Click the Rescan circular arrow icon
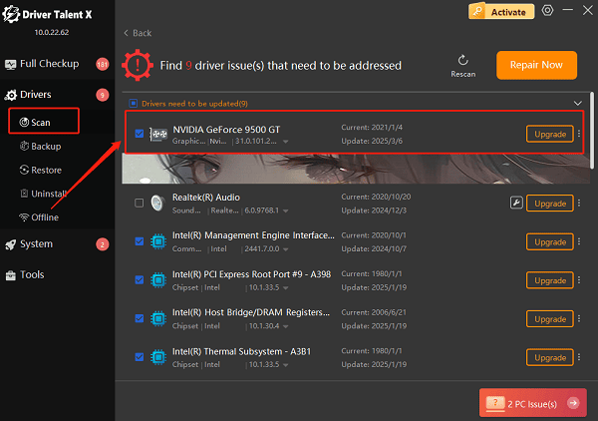The height and width of the screenshot is (421, 598). [x=463, y=60]
